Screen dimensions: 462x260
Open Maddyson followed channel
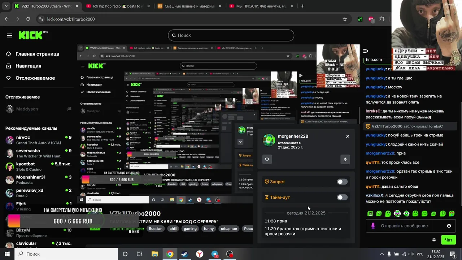coord(38,109)
